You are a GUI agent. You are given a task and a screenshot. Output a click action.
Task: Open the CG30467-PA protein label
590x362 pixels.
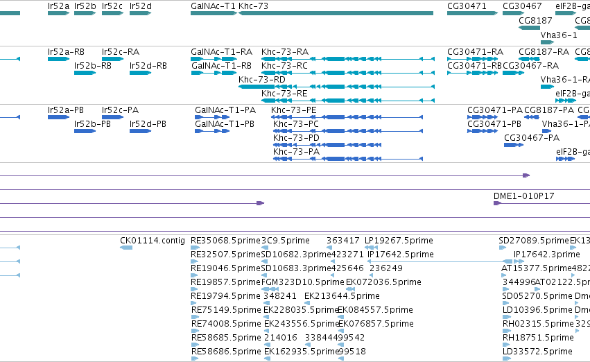pyautogui.click(x=532, y=138)
